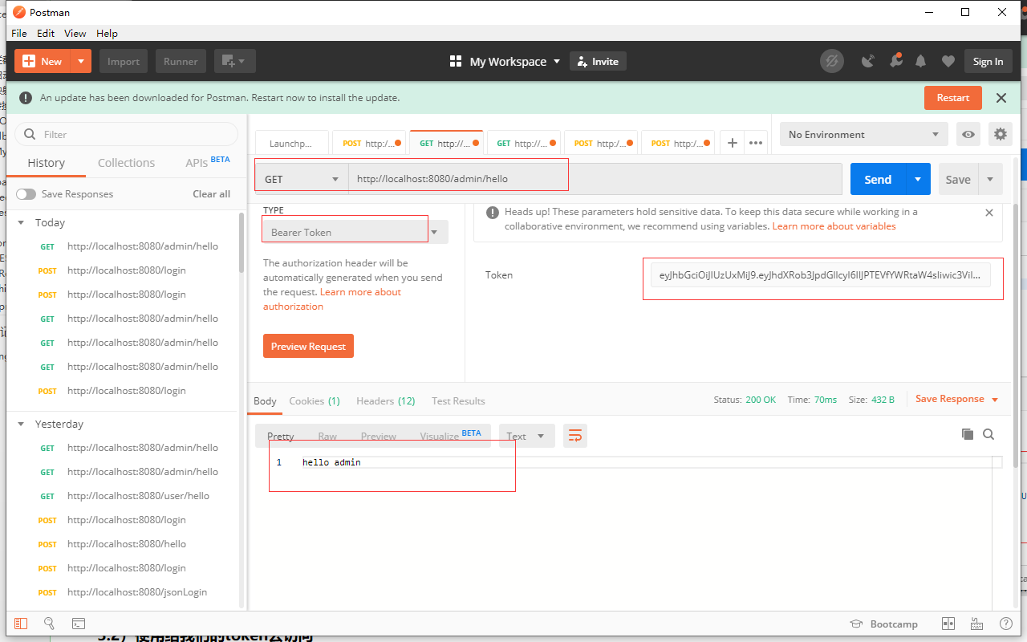The image size is (1027, 642).
Task: Open the wrench settings icon
Action: click(895, 61)
